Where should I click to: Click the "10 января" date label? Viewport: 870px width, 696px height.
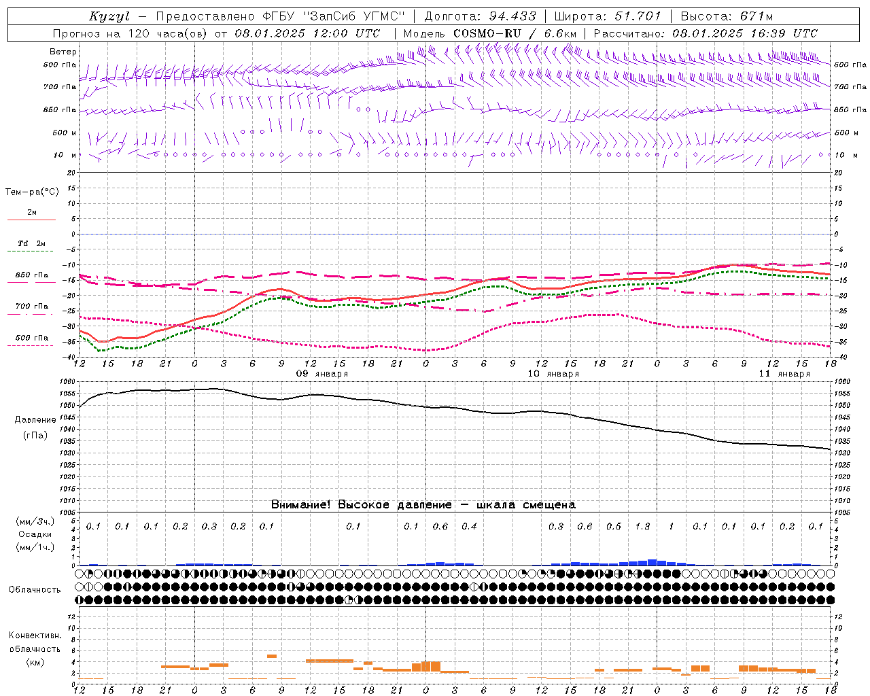click(553, 374)
